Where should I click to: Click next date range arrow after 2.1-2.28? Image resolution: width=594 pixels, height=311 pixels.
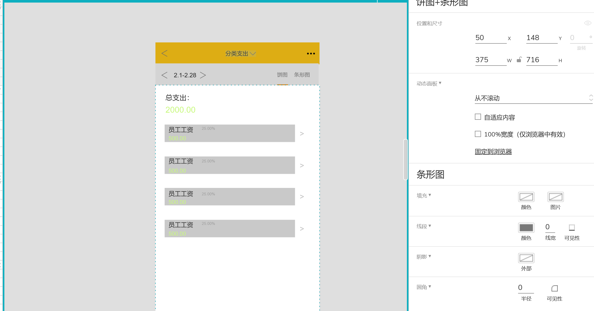click(203, 75)
